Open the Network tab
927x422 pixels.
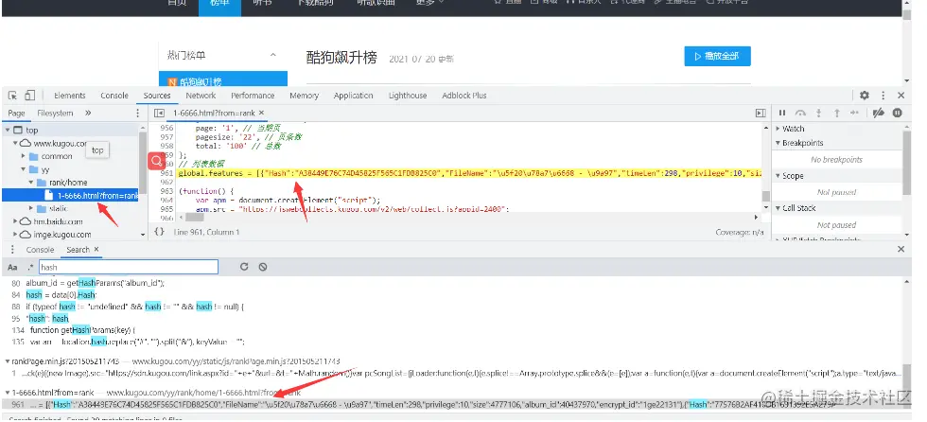click(201, 96)
